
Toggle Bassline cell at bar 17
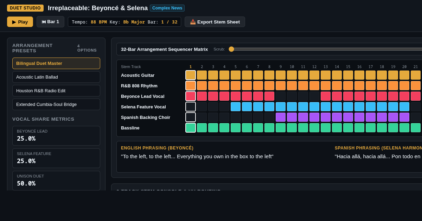[x=371, y=128]
